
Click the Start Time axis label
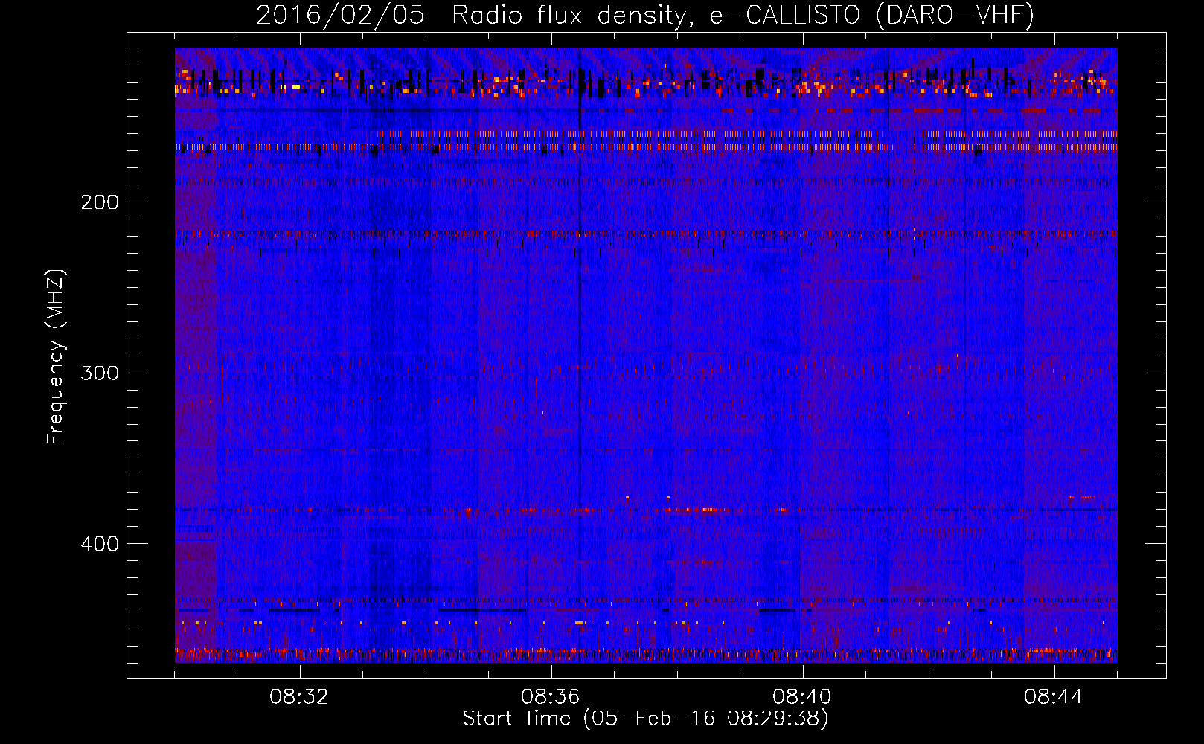(645, 719)
